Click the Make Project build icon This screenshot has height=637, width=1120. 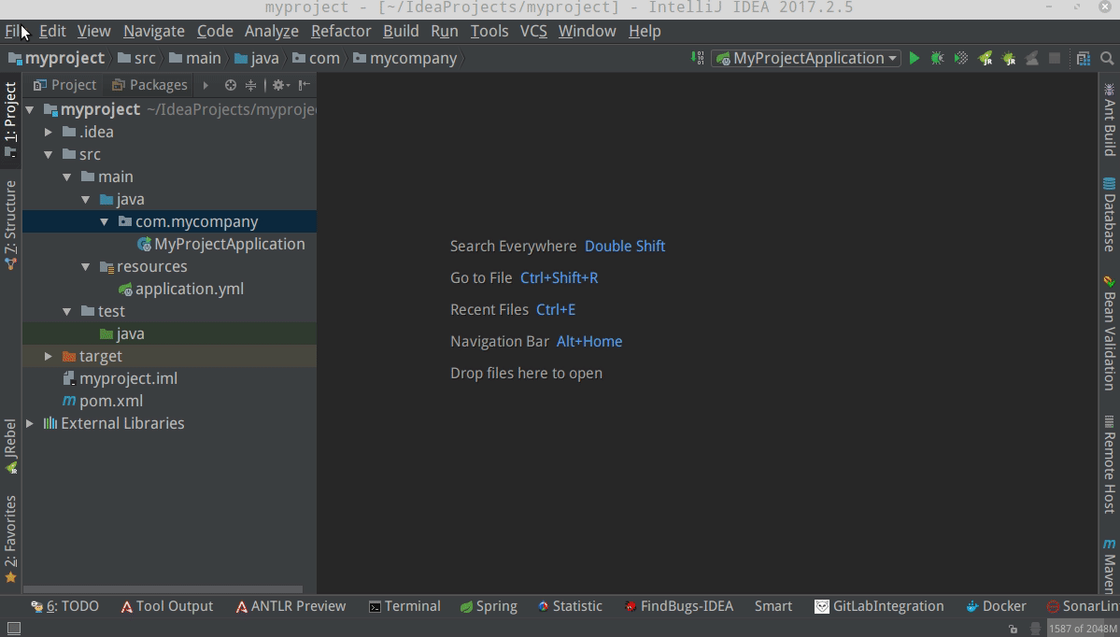698,59
